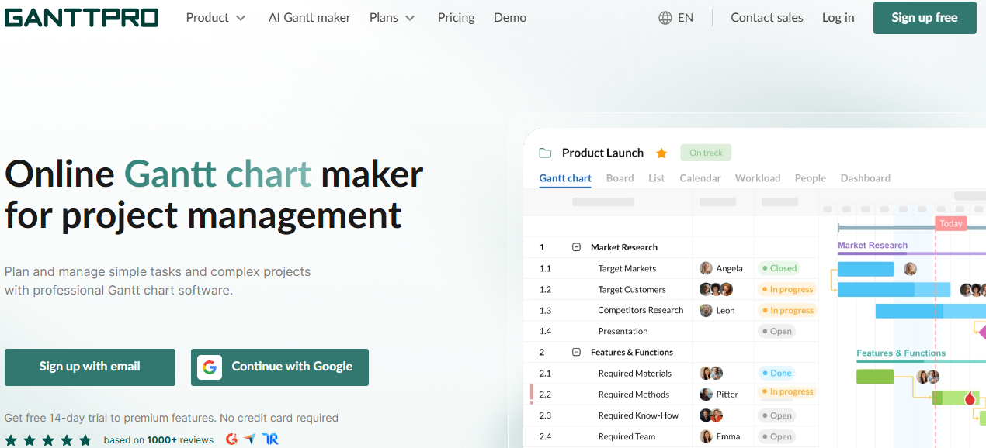Click the green Required Materials Gantt bar
Screen dimensions: 986x448
click(x=875, y=377)
